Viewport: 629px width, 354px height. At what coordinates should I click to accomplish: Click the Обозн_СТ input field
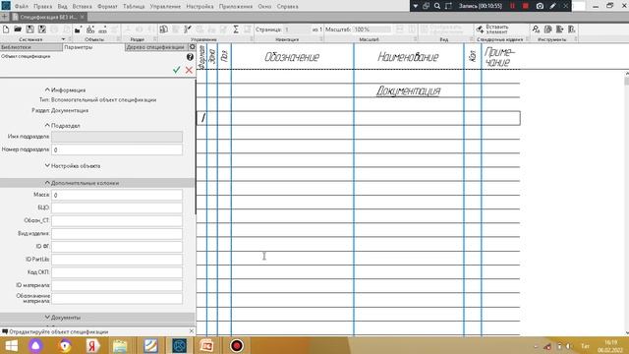[117, 220]
